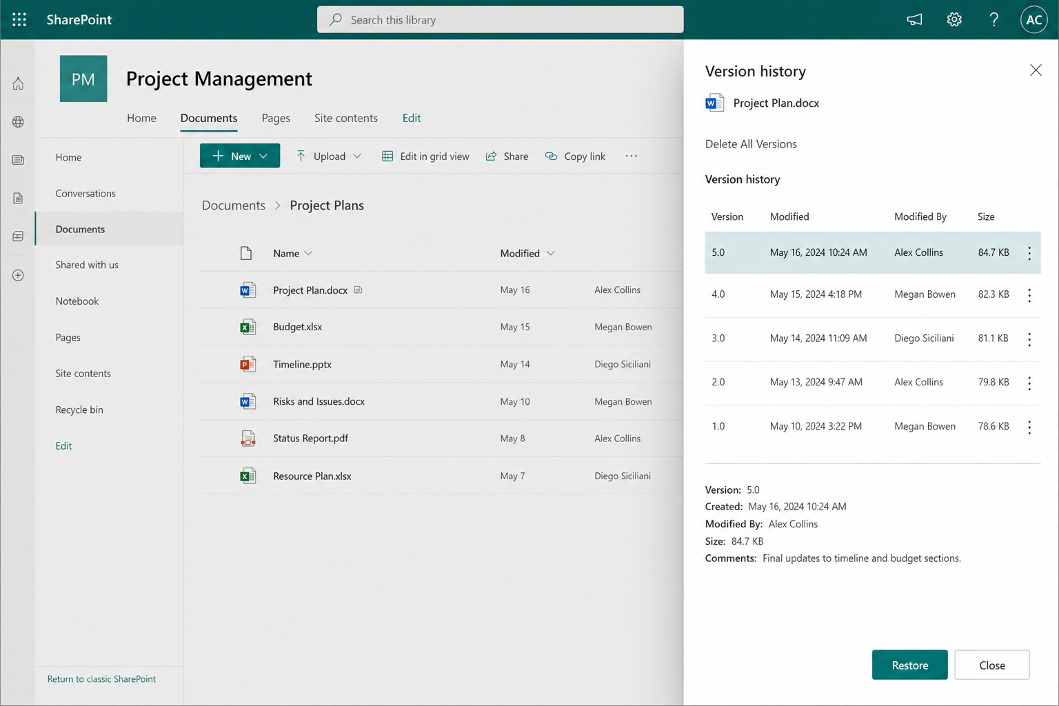Image resolution: width=1059 pixels, height=706 pixels.
Task: Switch to the Site contents tab
Action: 346,118
